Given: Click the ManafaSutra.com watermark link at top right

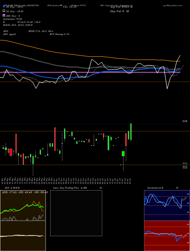Looking at the screenshot, I should (174, 5).
